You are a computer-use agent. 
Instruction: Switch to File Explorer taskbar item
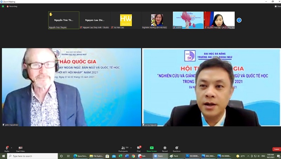[95, 156]
